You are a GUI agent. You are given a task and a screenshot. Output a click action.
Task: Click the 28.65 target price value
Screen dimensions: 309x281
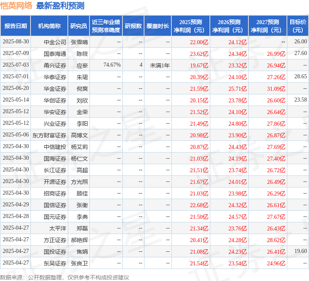pos(300,76)
